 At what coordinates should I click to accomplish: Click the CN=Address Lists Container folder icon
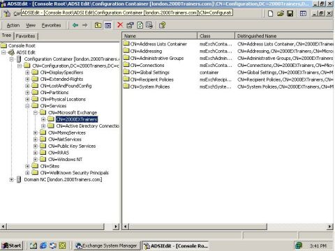coord(126,44)
